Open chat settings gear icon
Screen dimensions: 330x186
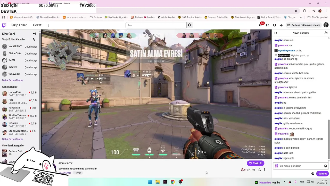click(x=313, y=174)
